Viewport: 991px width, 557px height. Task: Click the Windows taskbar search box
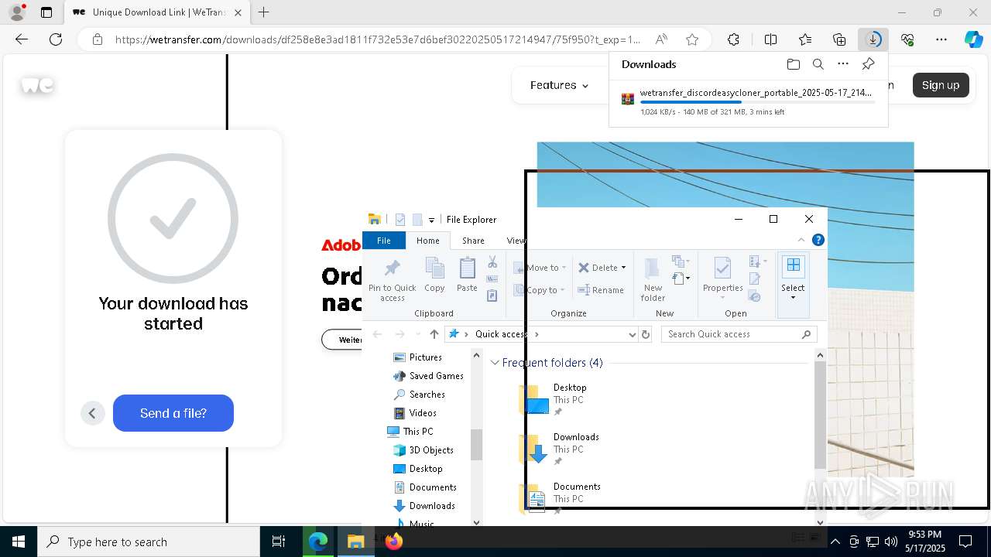(x=149, y=542)
